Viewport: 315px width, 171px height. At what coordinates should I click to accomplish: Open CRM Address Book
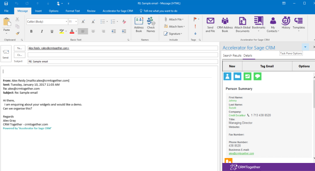click(x=225, y=25)
